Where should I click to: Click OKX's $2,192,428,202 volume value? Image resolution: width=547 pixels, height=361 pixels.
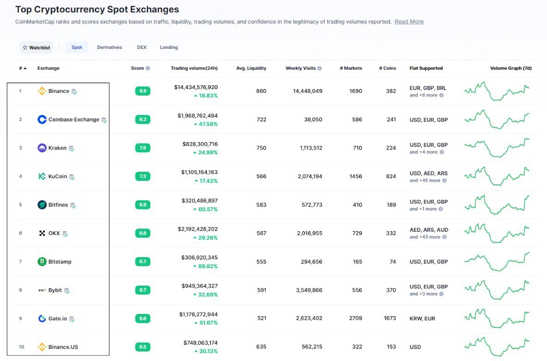[197, 229]
